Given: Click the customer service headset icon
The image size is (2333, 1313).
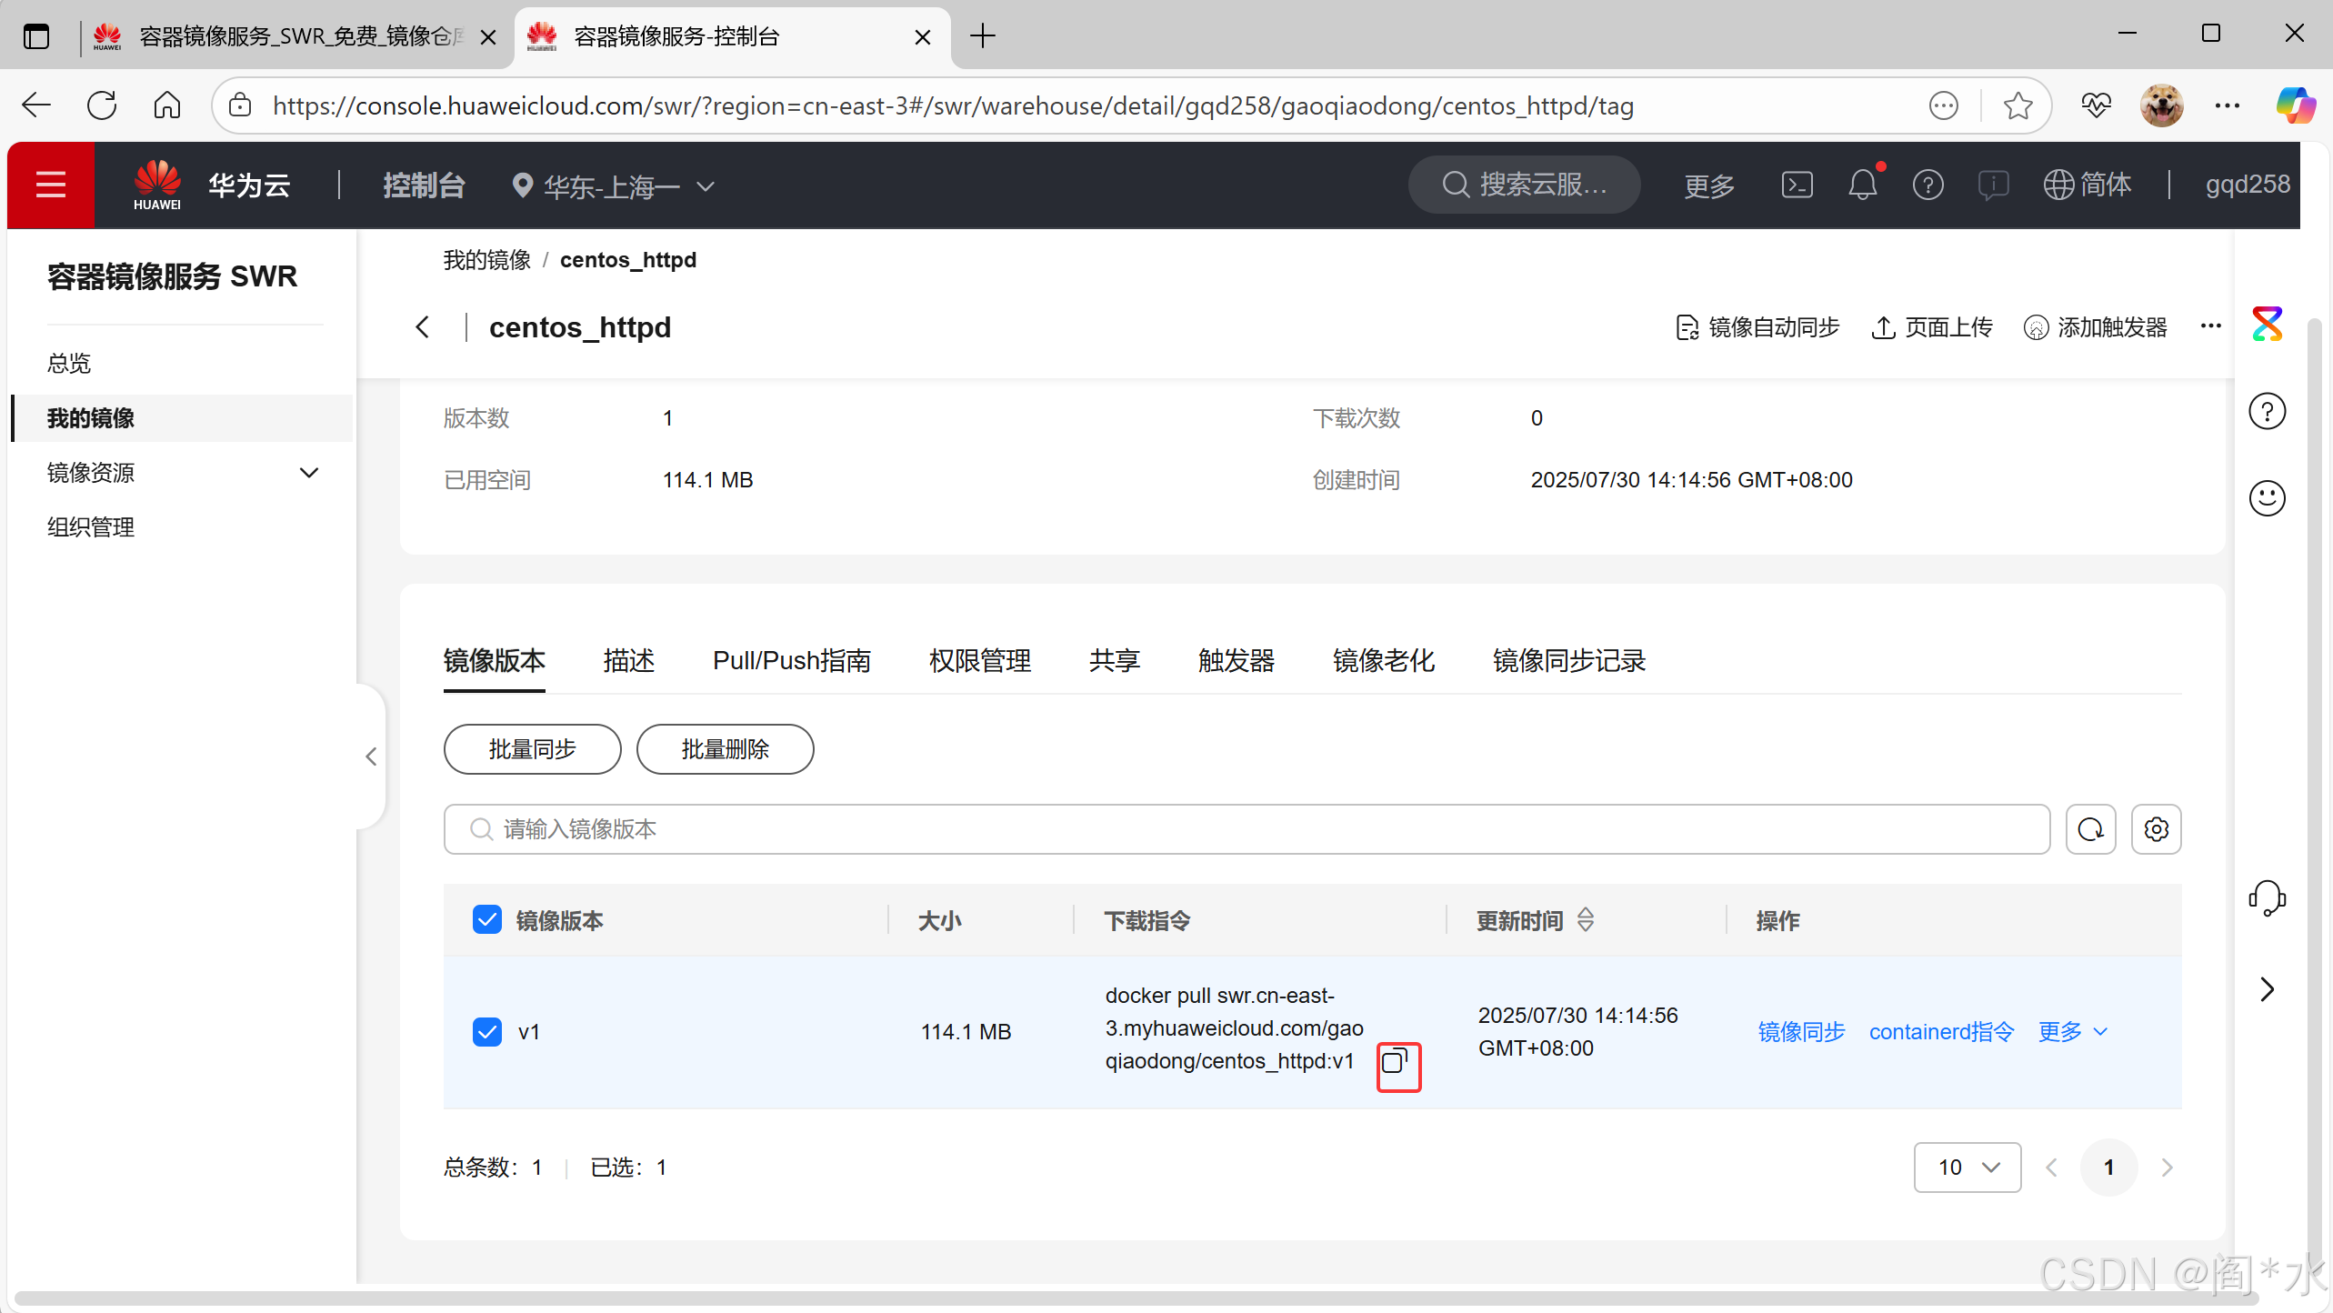Looking at the screenshot, I should 2267,897.
